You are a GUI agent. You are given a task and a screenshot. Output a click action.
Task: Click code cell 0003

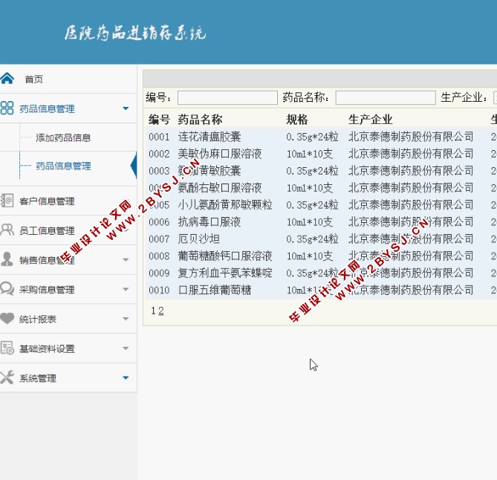tap(159, 171)
